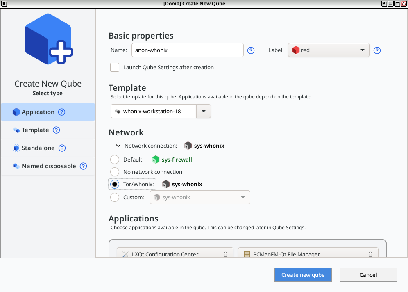Select Standalone qube type
The height and width of the screenshot is (292, 408).
tap(38, 148)
